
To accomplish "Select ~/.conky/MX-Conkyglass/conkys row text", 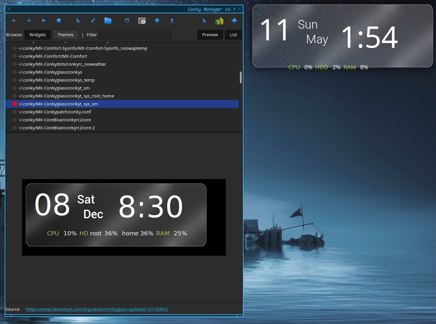I will [50, 72].
